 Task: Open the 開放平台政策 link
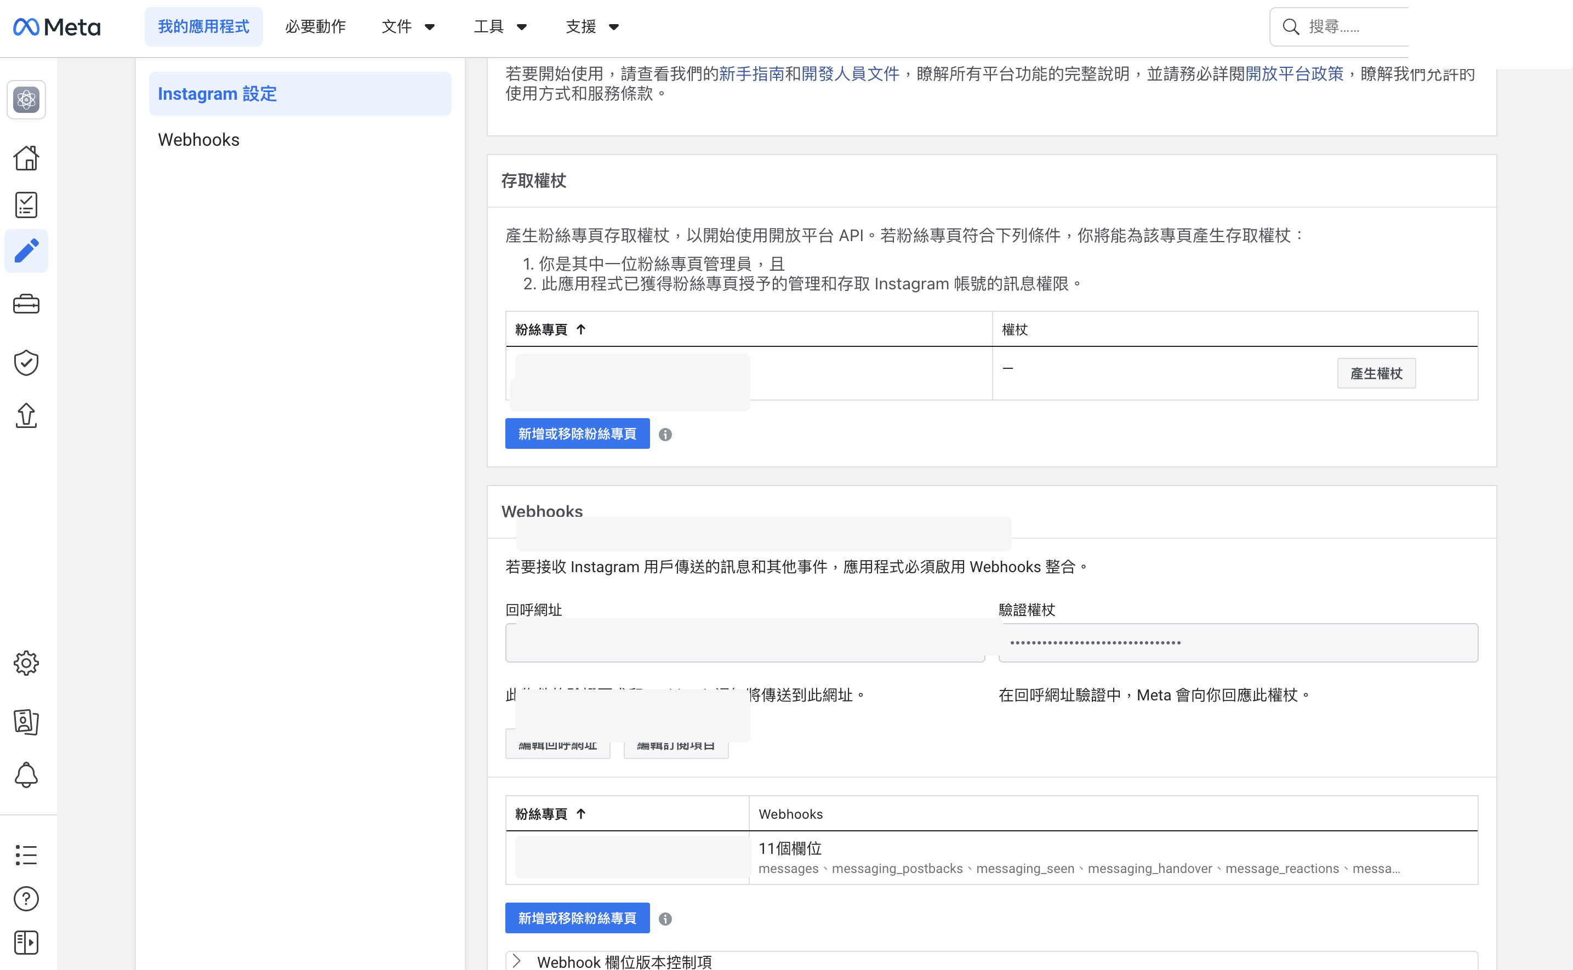click(x=1294, y=74)
